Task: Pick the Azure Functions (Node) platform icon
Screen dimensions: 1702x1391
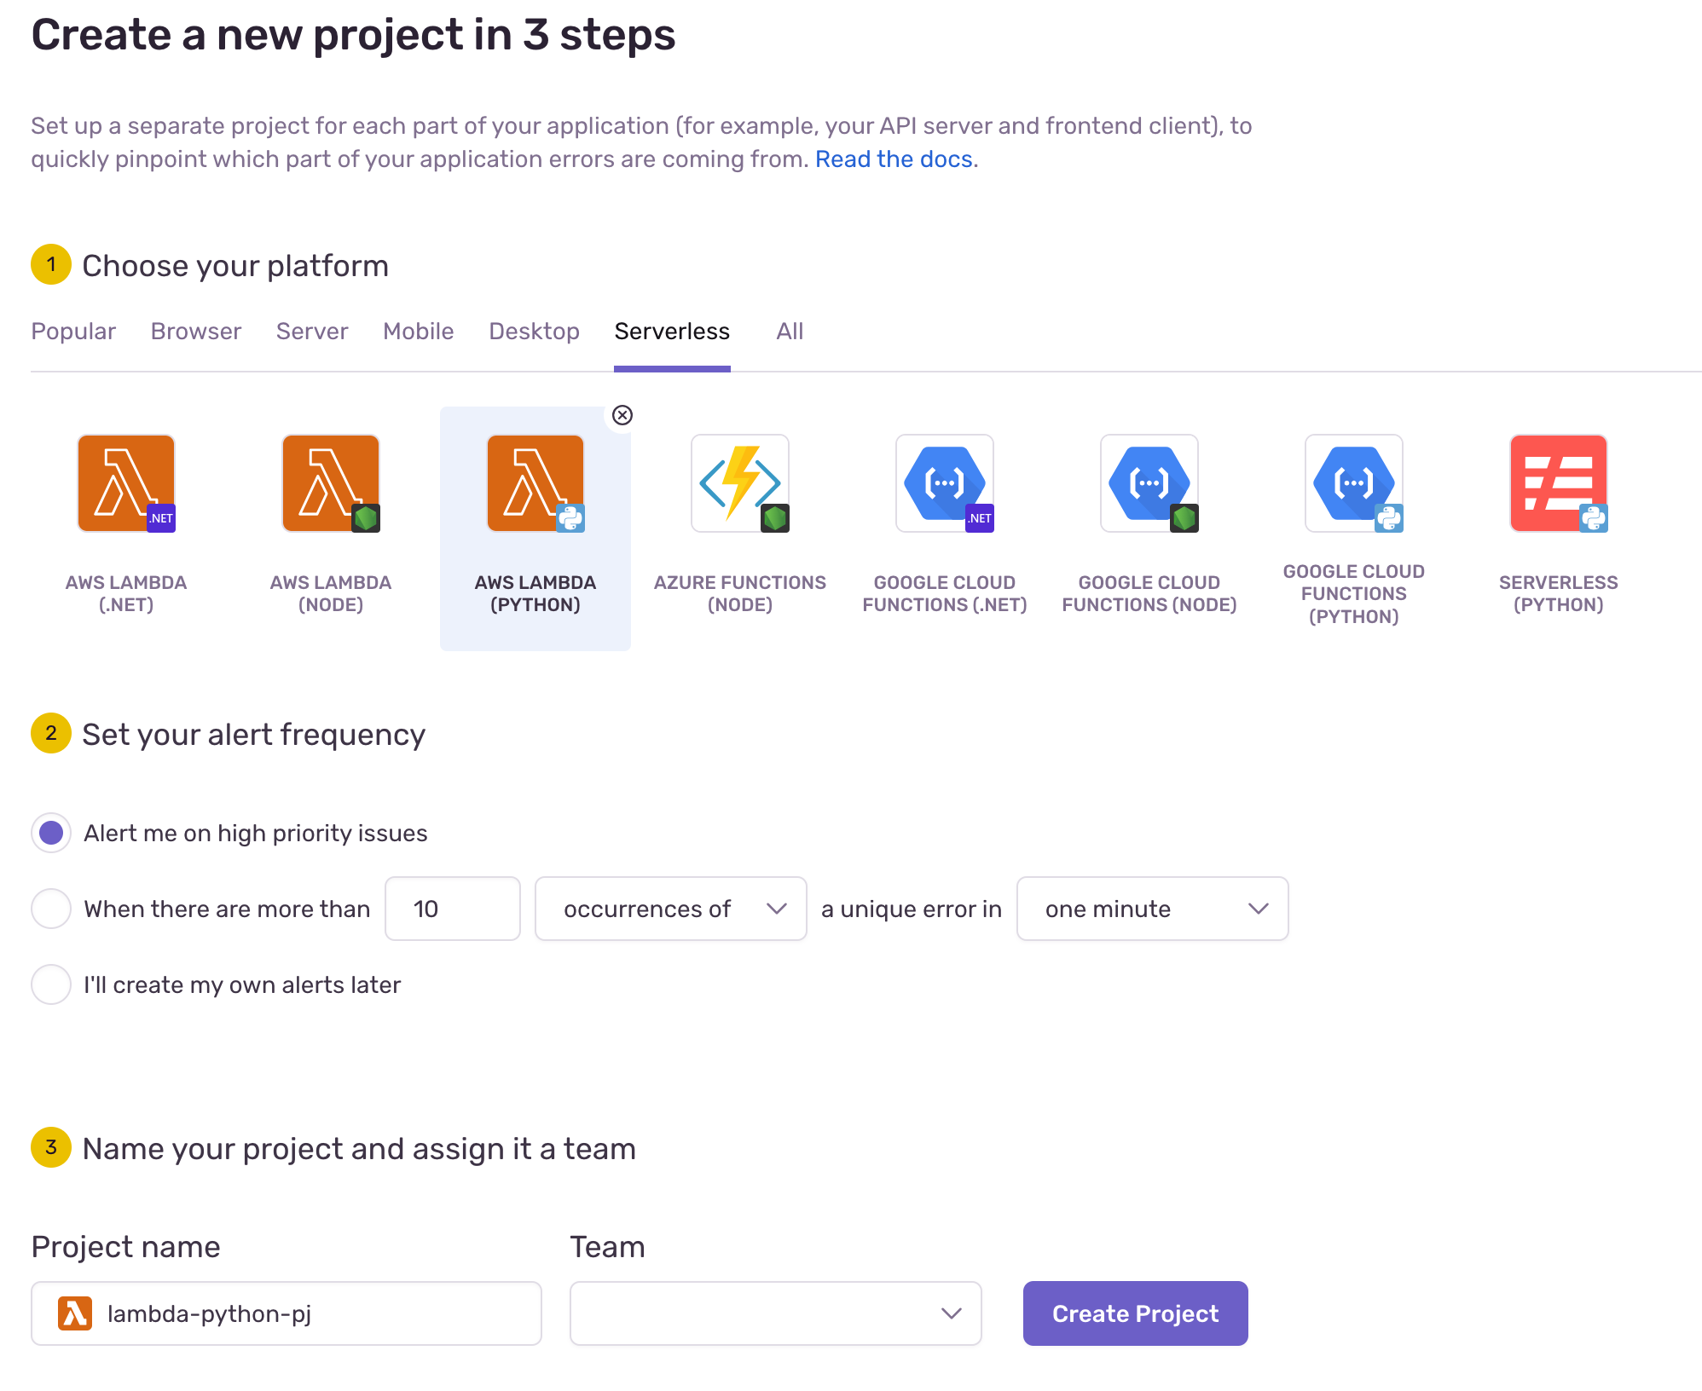Action: tap(740, 483)
